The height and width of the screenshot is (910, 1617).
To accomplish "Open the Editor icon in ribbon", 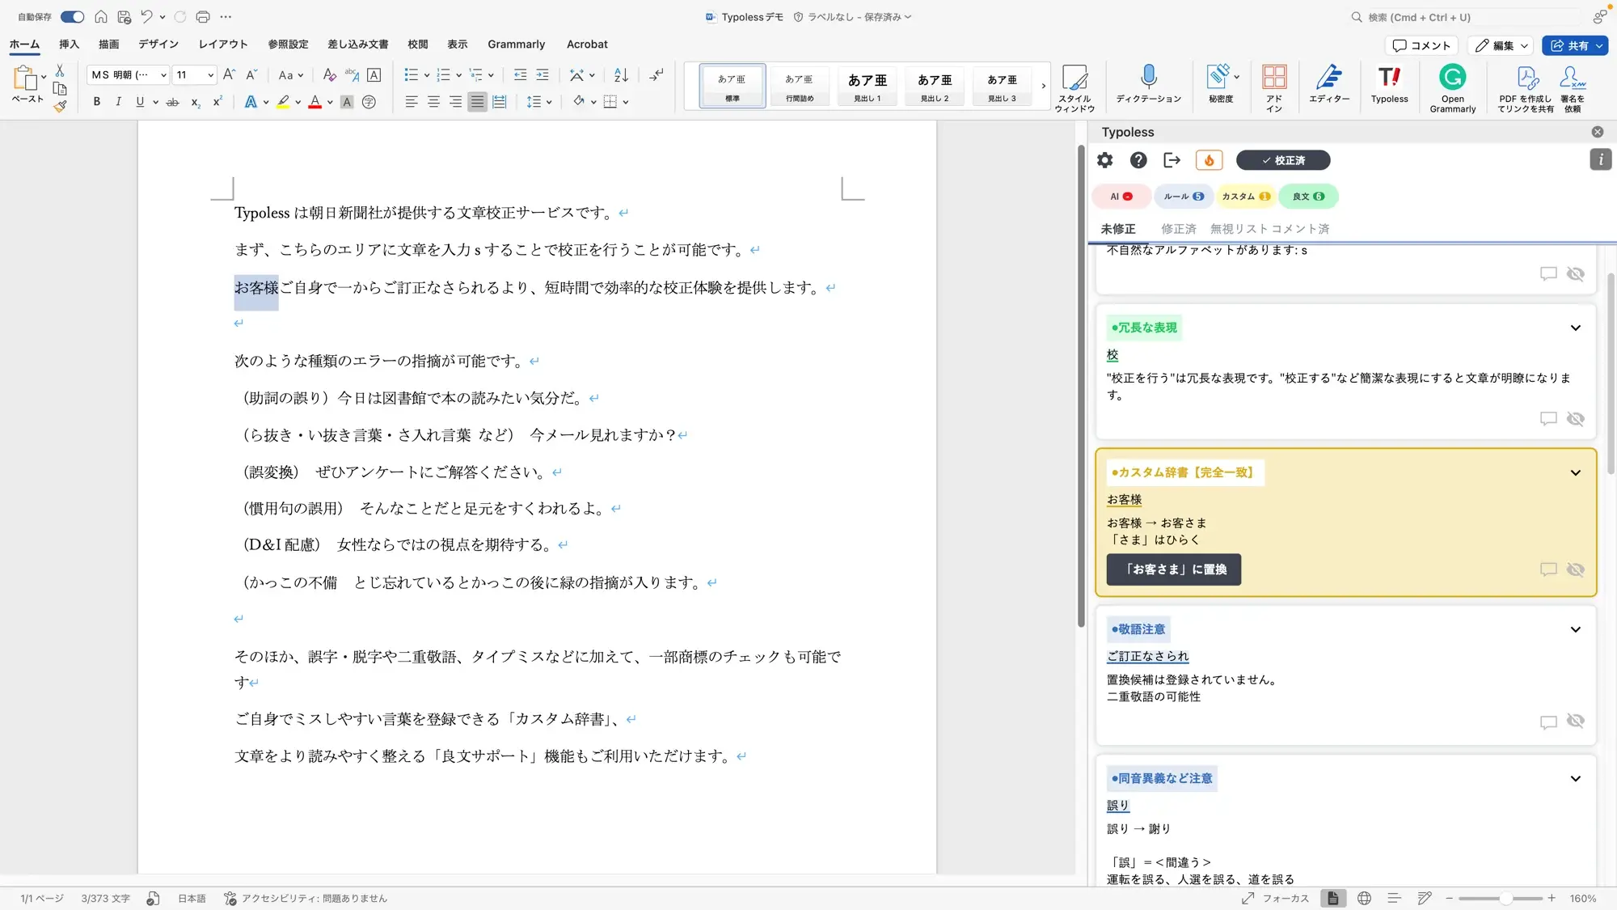I will click(x=1328, y=84).
